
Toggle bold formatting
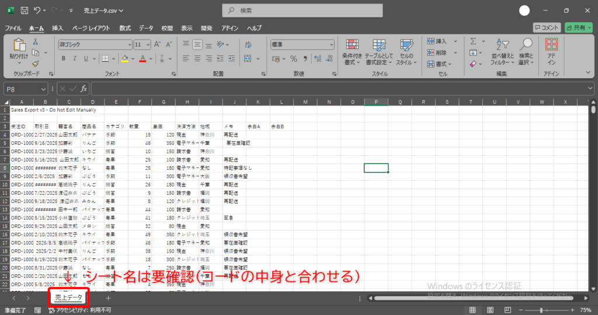coord(62,58)
